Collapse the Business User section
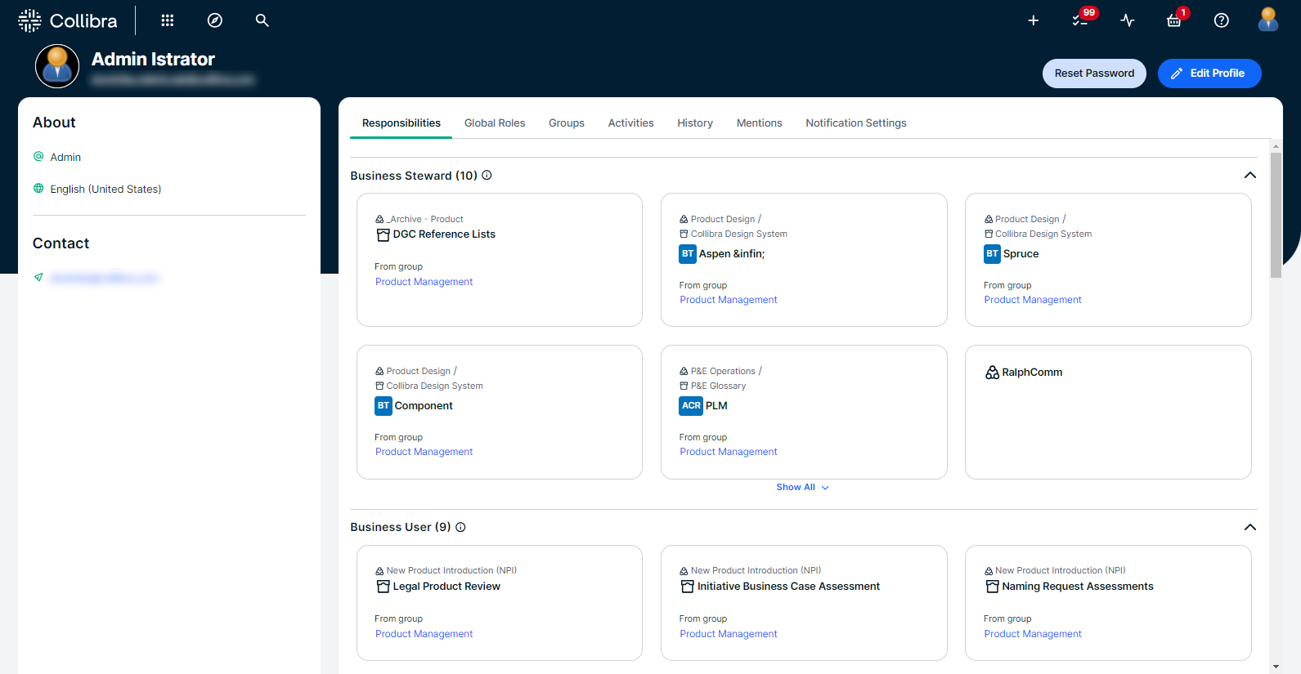This screenshot has height=674, width=1301. (x=1249, y=527)
